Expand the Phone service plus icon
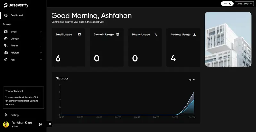The height and width of the screenshot is (132, 256). pos(41,46)
